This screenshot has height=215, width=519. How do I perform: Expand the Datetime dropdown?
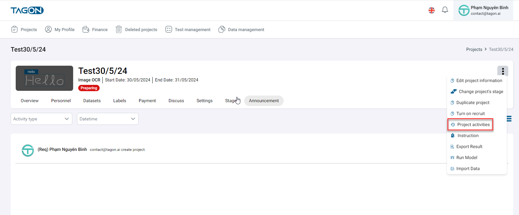[x=107, y=119]
